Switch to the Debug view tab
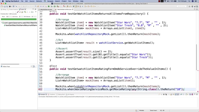Viewport: 199px width, 112px height. [x=4, y=9]
